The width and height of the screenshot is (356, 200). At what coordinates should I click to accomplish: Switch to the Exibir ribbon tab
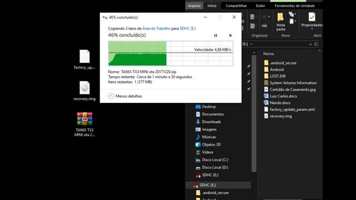point(260,6)
